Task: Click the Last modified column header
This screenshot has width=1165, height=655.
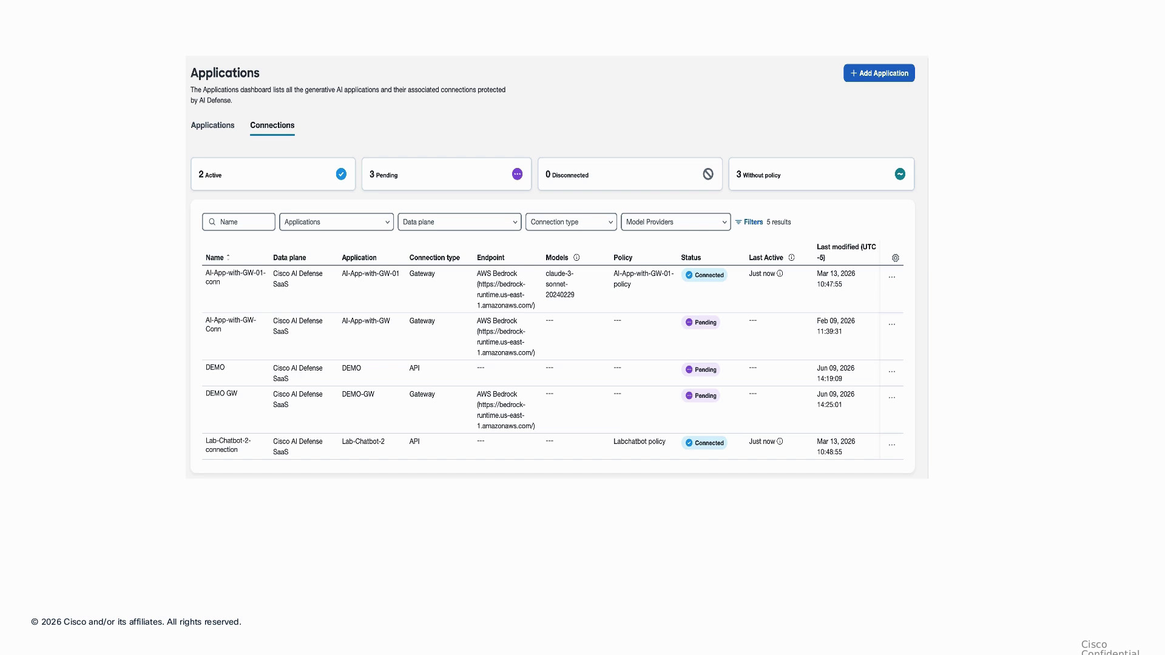Action: pos(846,252)
